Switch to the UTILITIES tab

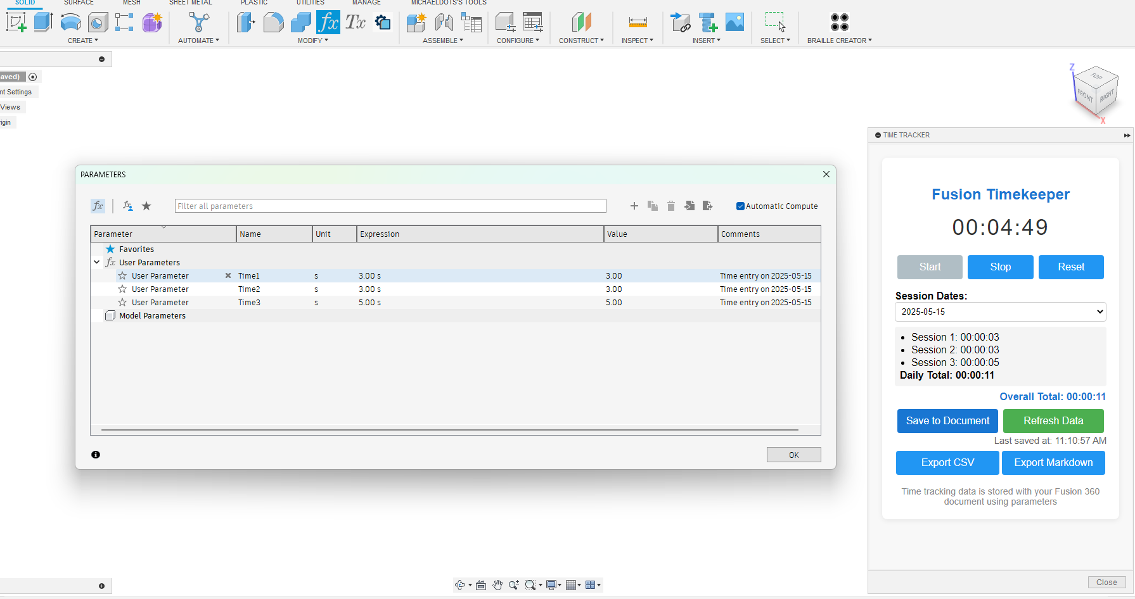[311, 3]
